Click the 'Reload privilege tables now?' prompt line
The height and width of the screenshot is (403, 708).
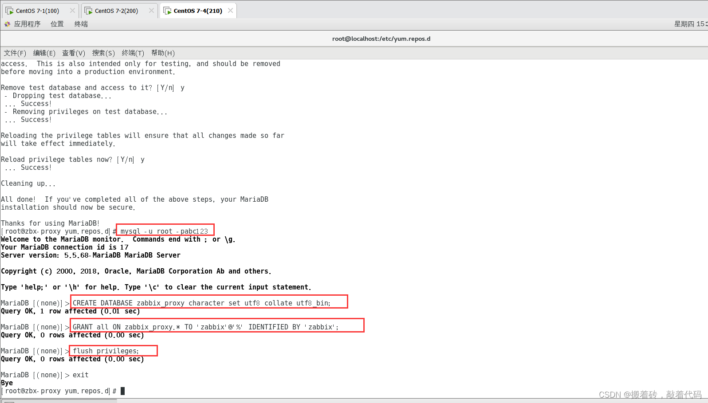coord(73,160)
